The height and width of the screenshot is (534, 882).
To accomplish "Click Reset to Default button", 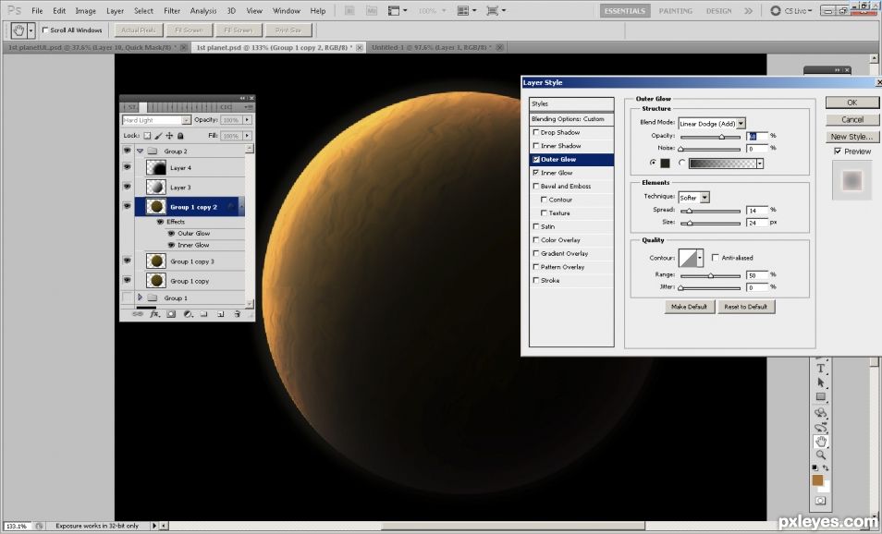I will point(746,307).
